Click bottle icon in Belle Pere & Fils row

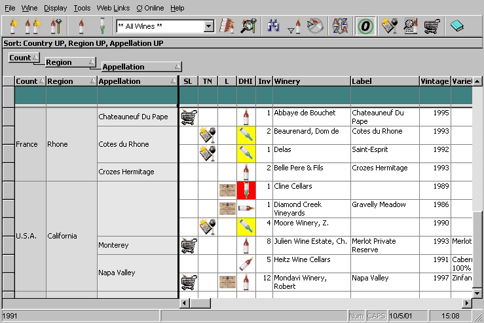point(246,172)
